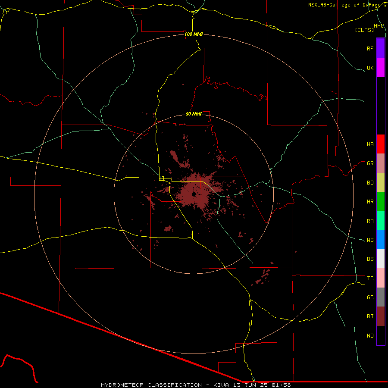Click the radar site center black dot
The height and width of the screenshot is (388, 388).
(x=194, y=194)
